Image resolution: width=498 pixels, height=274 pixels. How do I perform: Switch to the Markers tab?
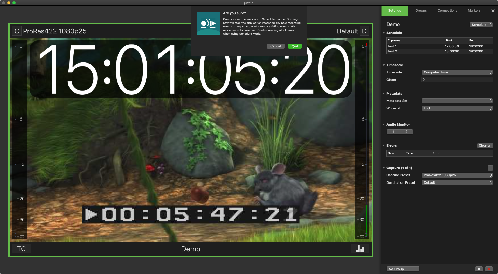[x=474, y=11]
